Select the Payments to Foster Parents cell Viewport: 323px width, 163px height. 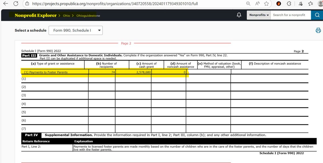(x=46, y=72)
